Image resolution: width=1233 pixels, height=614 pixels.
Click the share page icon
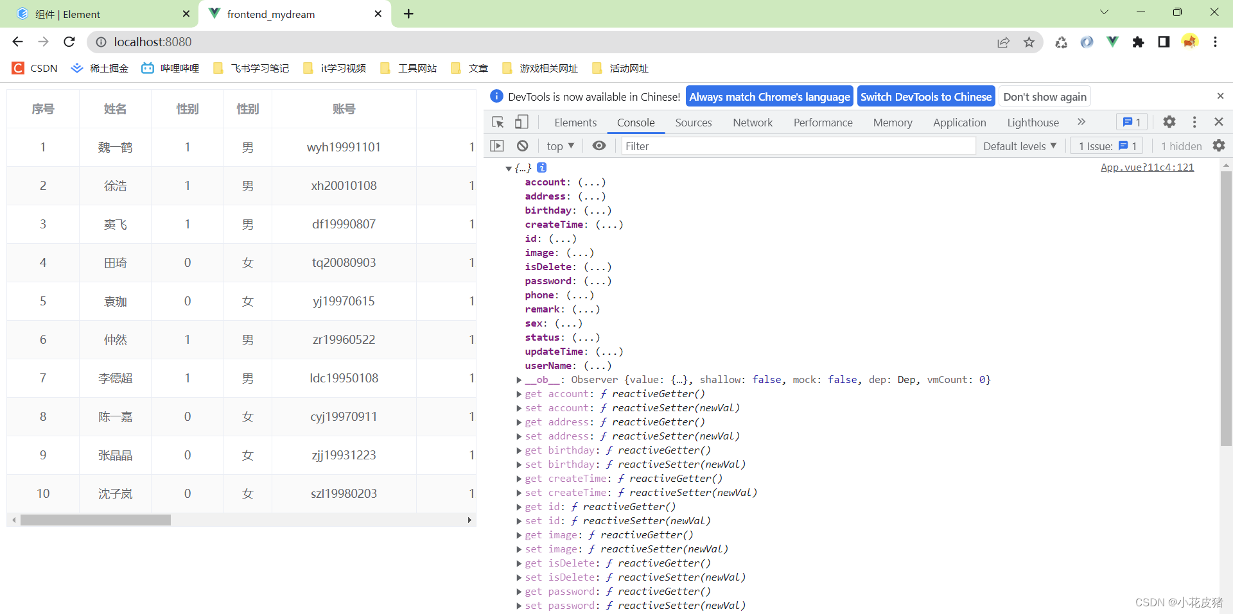pyautogui.click(x=1003, y=42)
